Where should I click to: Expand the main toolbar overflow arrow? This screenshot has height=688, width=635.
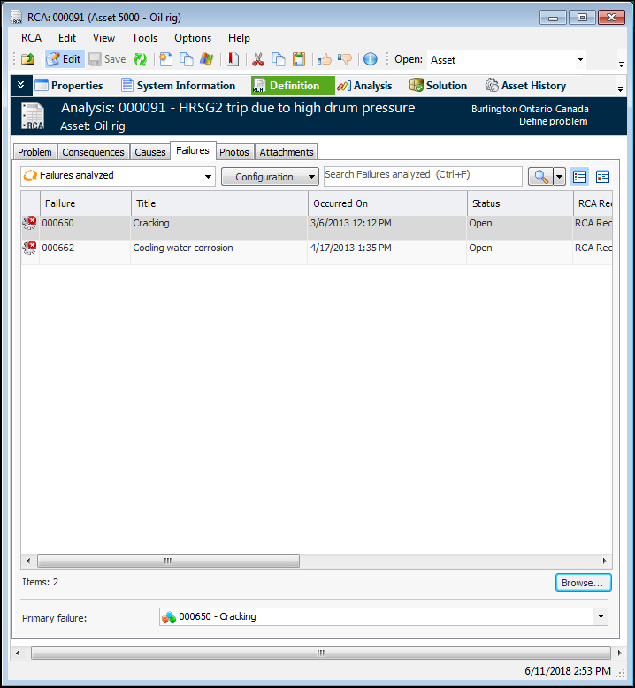621,65
